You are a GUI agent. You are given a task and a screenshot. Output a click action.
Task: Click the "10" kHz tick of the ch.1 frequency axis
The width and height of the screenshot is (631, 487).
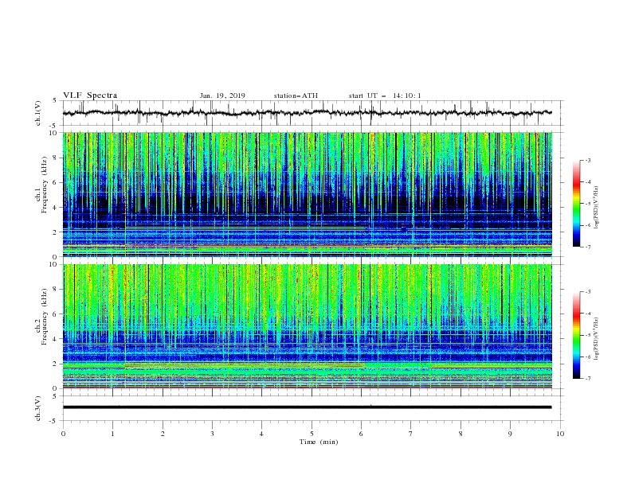coord(54,133)
